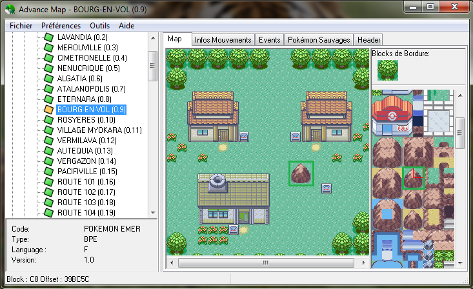The width and height of the screenshot is (473, 289).
Task: Click the open folder icon beside BOURG-EN-VOL
Action: [48, 110]
